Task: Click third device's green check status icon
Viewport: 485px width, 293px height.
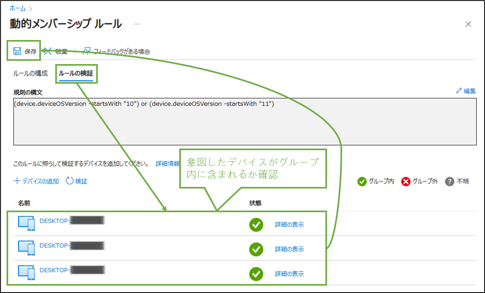Action: point(256,274)
